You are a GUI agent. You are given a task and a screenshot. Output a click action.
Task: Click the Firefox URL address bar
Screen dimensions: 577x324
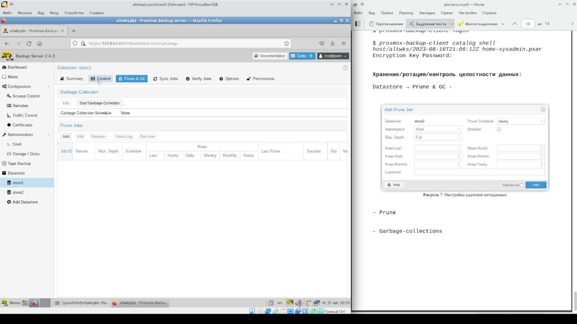pos(180,43)
